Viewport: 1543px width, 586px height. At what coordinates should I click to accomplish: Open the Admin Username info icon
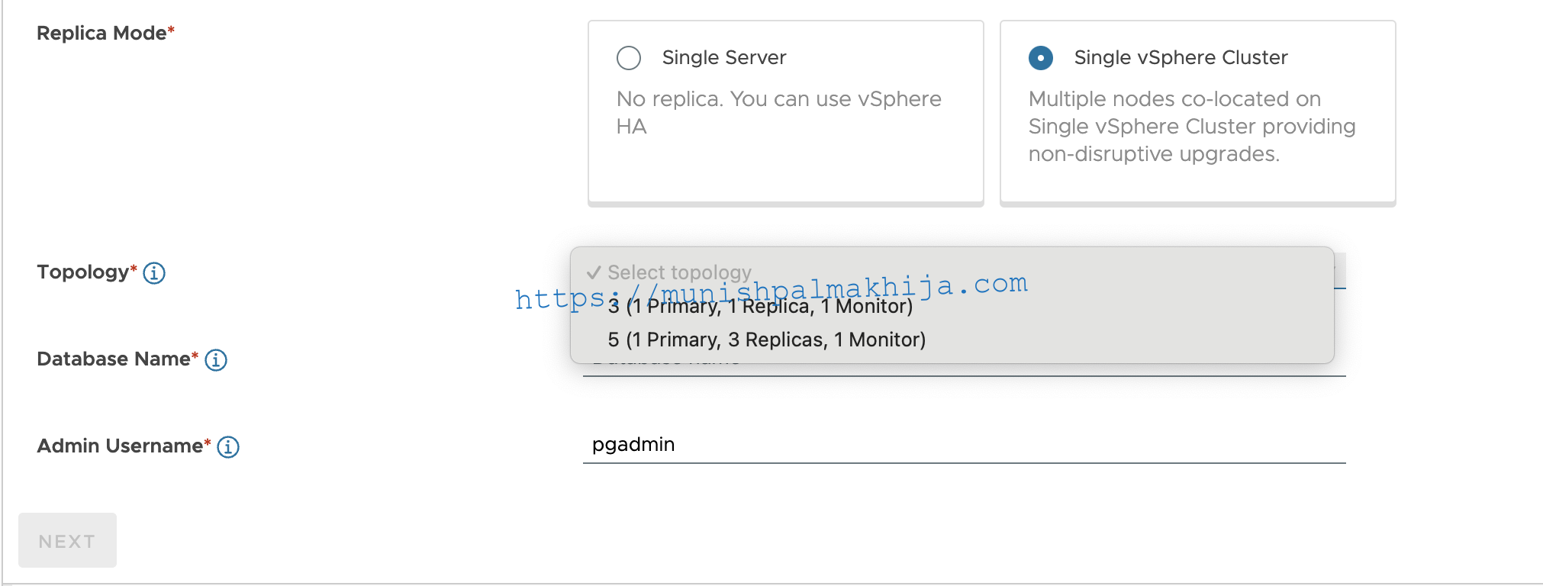pyautogui.click(x=228, y=446)
